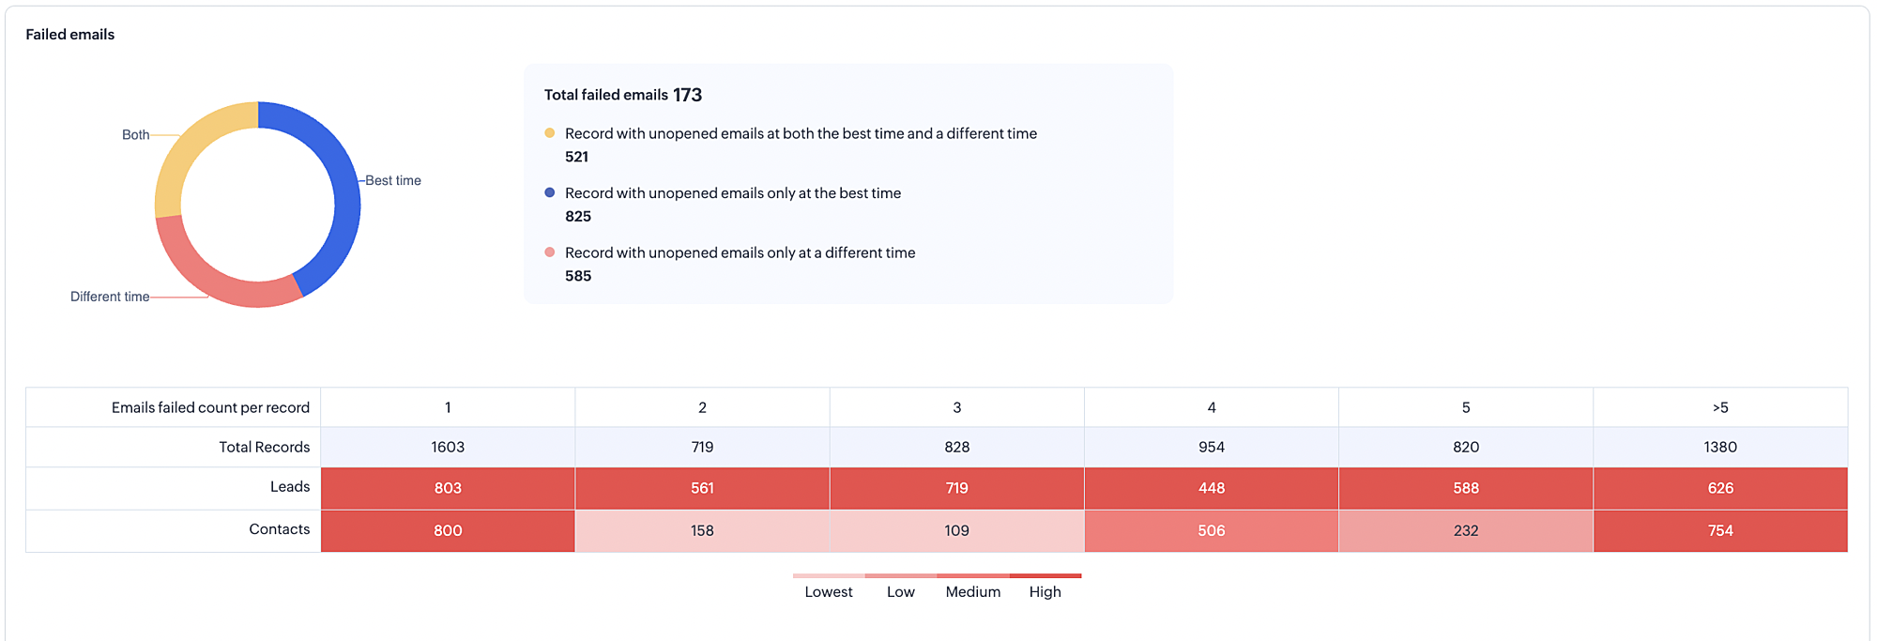Click the Low heat map legend swatch
1877x641 pixels.
901,576
